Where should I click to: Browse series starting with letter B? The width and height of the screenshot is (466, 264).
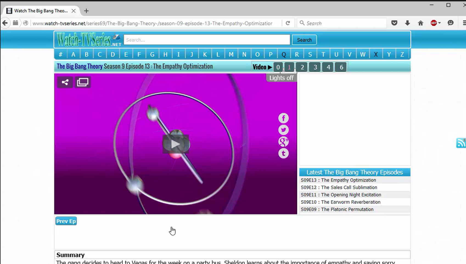[86, 54]
